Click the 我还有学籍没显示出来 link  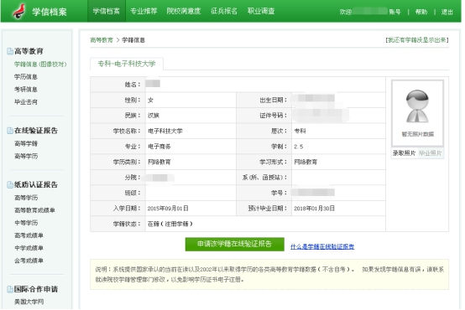(417, 40)
